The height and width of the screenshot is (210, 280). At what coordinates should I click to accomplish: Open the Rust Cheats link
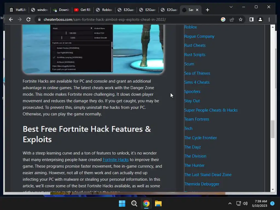coord(195,45)
